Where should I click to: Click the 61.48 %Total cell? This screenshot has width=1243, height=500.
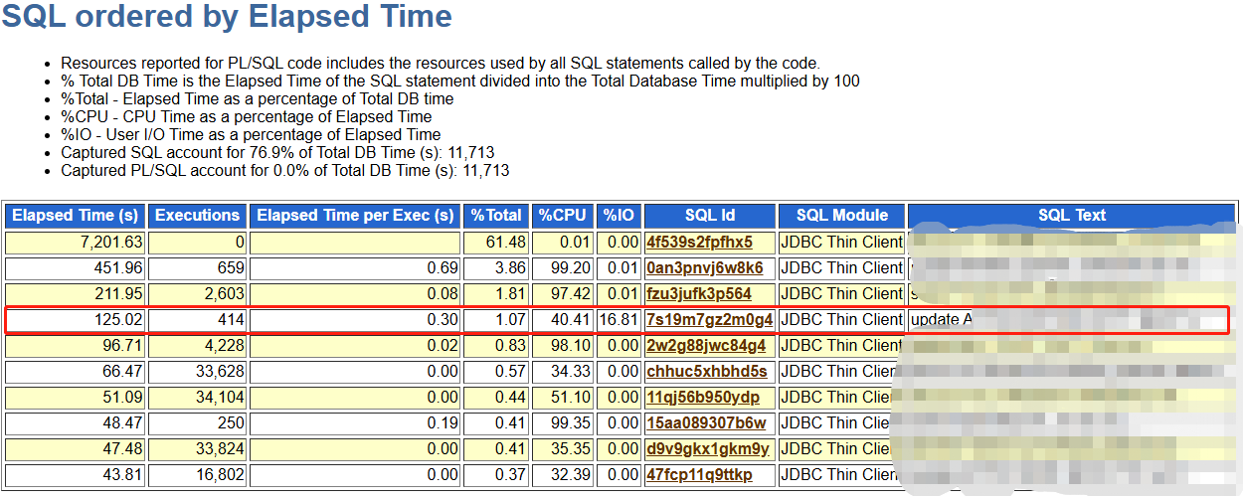[x=495, y=243]
